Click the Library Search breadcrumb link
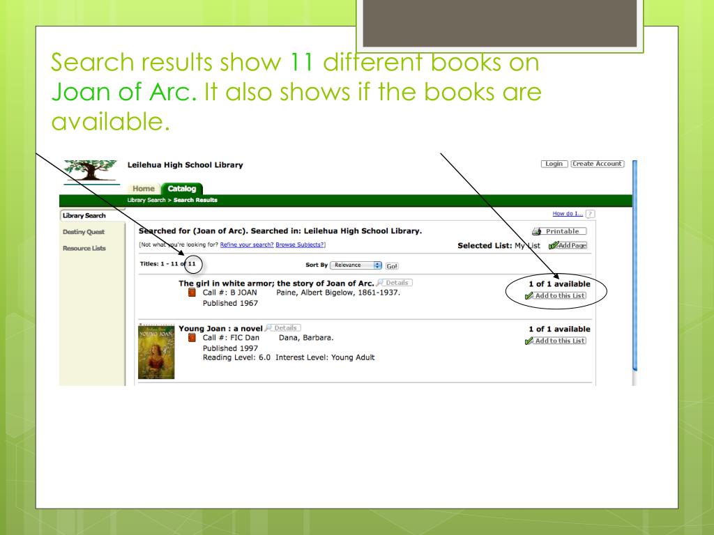The height and width of the screenshot is (535, 714). 146,200
